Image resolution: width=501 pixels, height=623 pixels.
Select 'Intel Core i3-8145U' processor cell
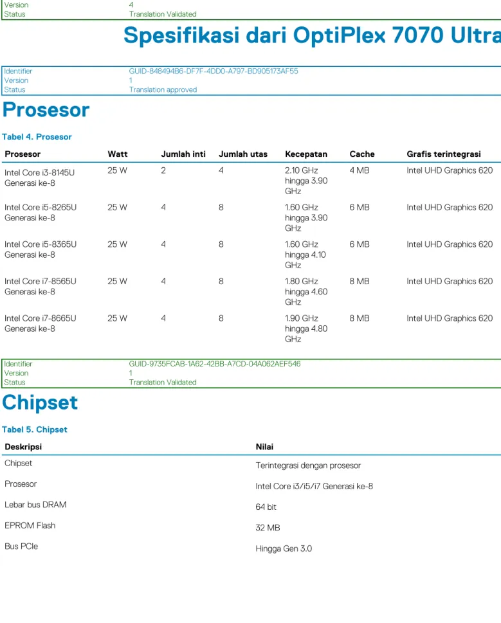coord(40,178)
